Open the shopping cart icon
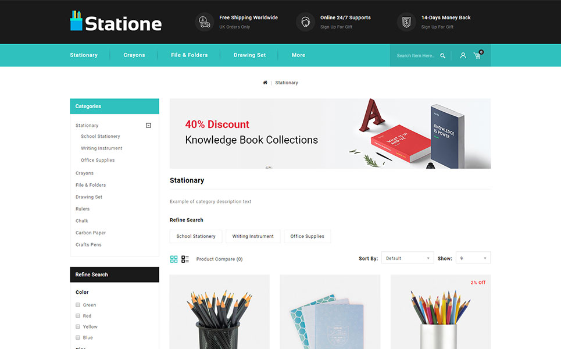This screenshot has width=561, height=349. (x=478, y=55)
